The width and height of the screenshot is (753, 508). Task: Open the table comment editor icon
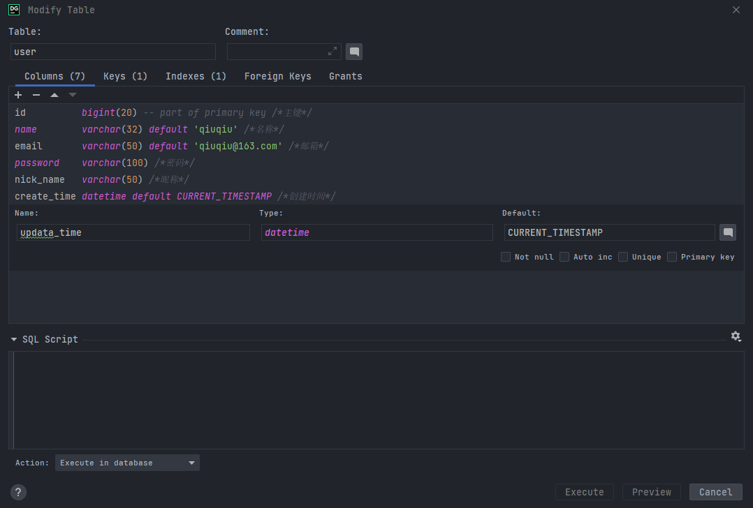[x=354, y=52]
